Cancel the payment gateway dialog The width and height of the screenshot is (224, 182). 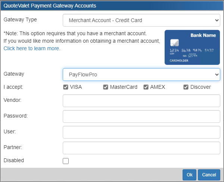[x=209, y=175]
